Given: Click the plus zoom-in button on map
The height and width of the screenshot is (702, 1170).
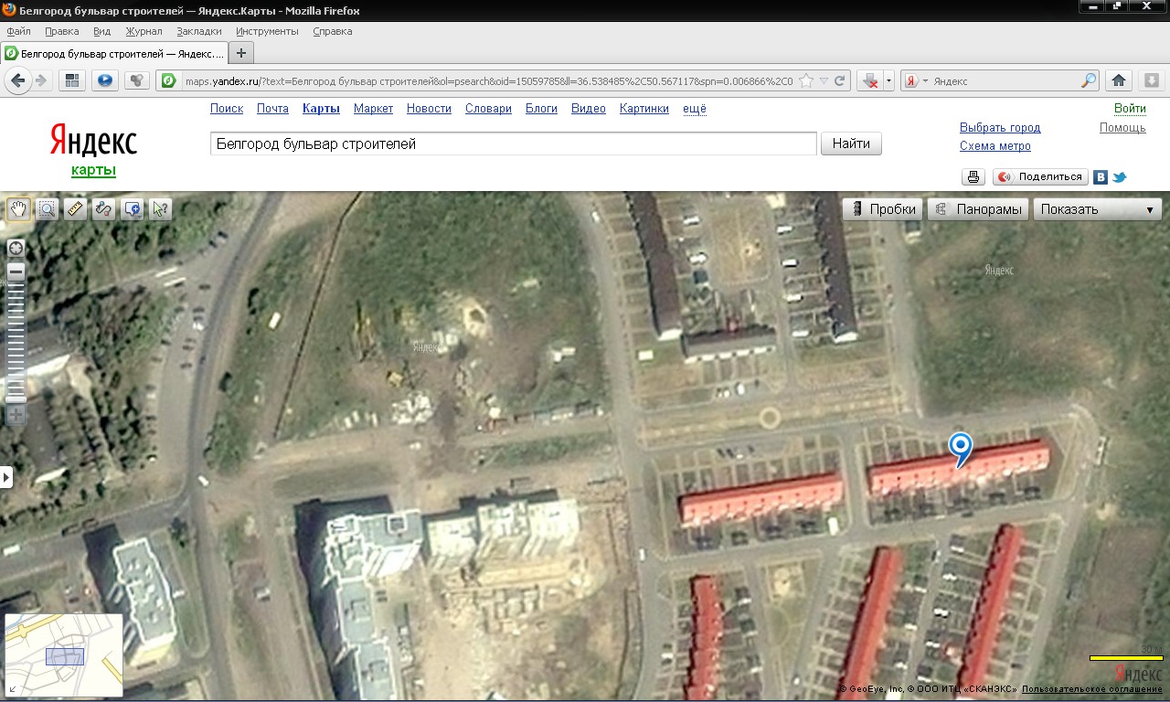Looking at the screenshot, I should [16, 414].
